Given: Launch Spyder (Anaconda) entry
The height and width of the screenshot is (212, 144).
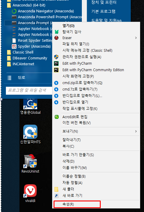Looking at the screenshot, I should pyautogui.click(x=34, y=46).
